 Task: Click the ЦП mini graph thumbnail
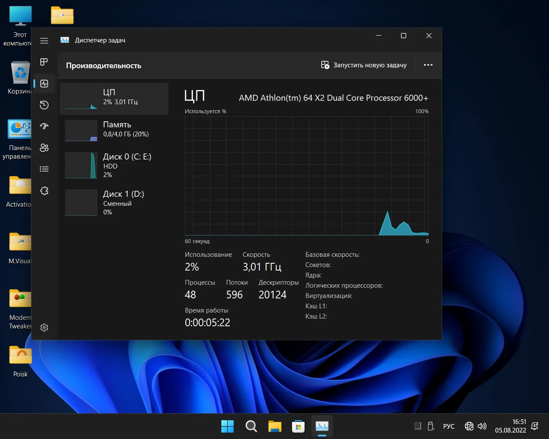[x=81, y=99]
